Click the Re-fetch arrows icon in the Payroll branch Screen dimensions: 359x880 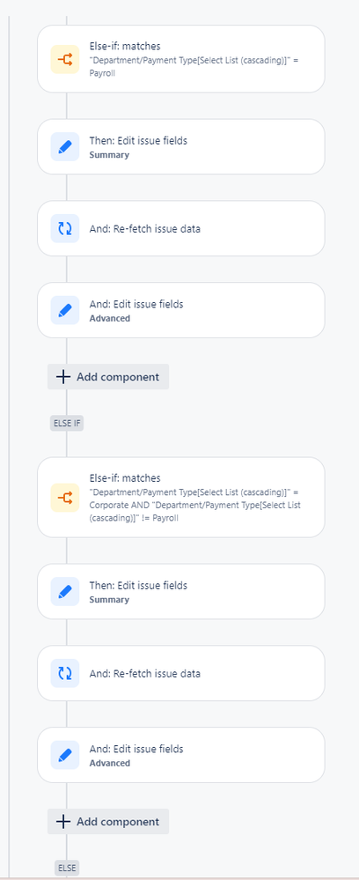[65, 229]
